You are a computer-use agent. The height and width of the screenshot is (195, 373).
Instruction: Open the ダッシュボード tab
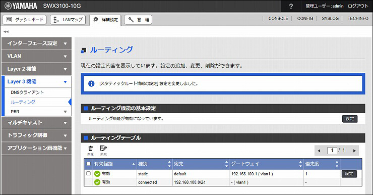pos(25,20)
